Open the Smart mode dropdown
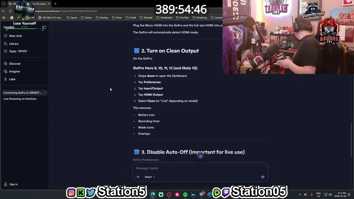This screenshot has width=354, height=199. click(150, 177)
